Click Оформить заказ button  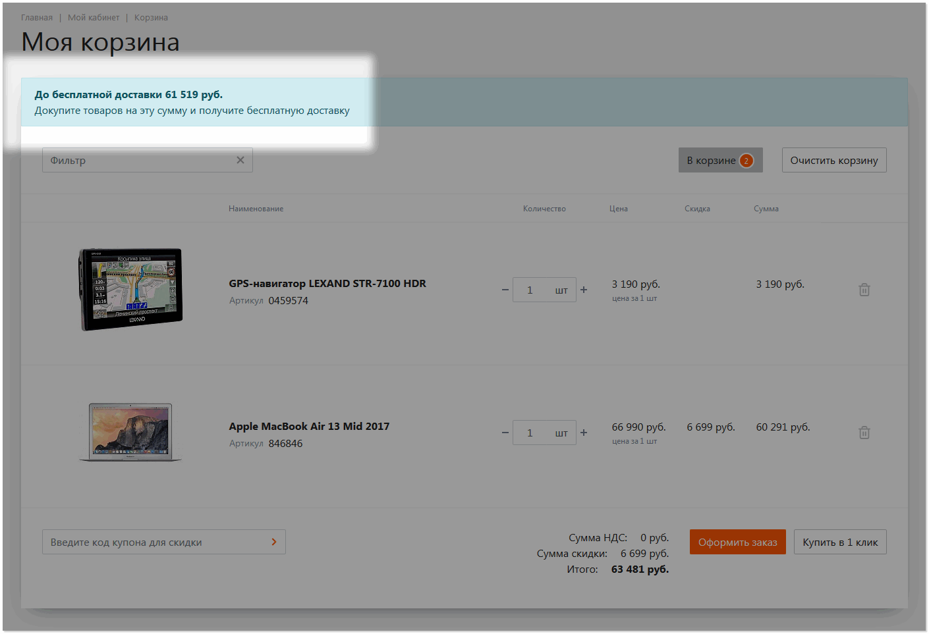[738, 542]
